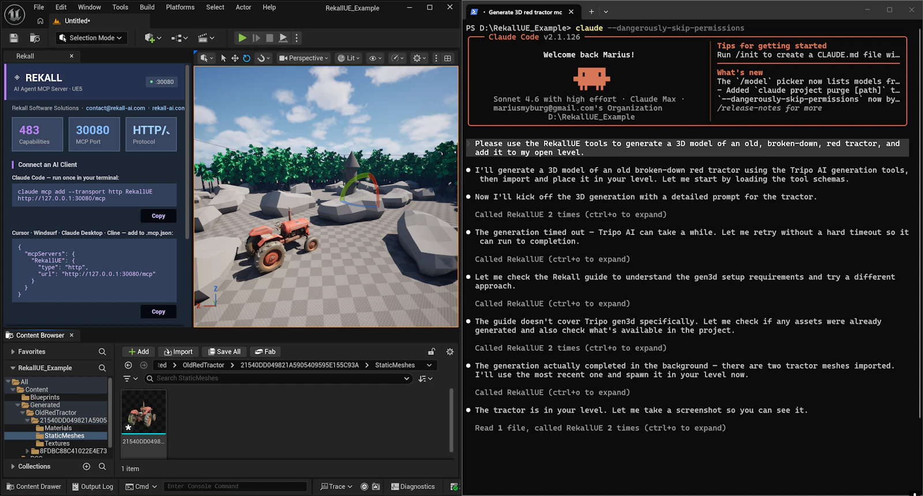Open the File menu
Viewport: 923px width, 496px height.
[x=39, y=7]
